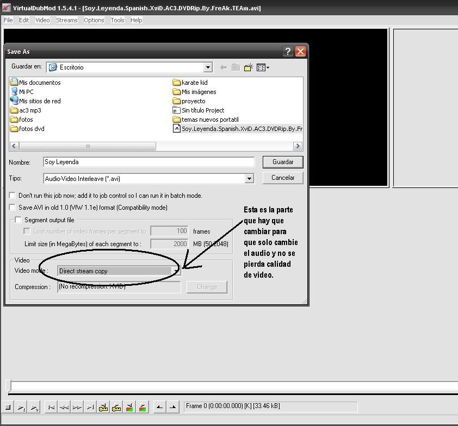Open the ac3 mp3 folder

coord(26,110)
